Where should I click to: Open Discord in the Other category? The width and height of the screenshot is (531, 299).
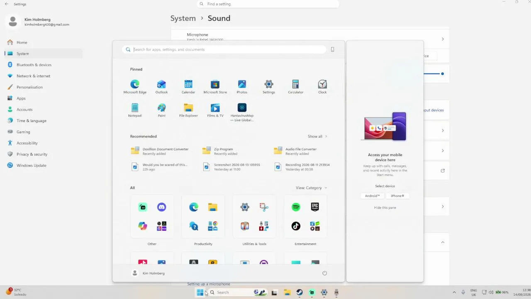coord(161,207)
